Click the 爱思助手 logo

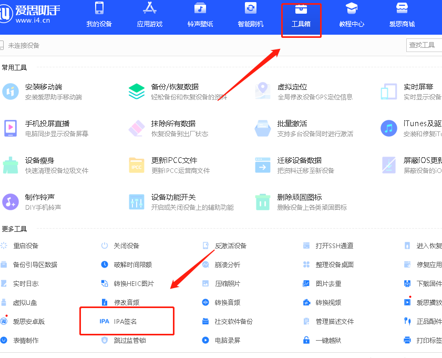29,14
